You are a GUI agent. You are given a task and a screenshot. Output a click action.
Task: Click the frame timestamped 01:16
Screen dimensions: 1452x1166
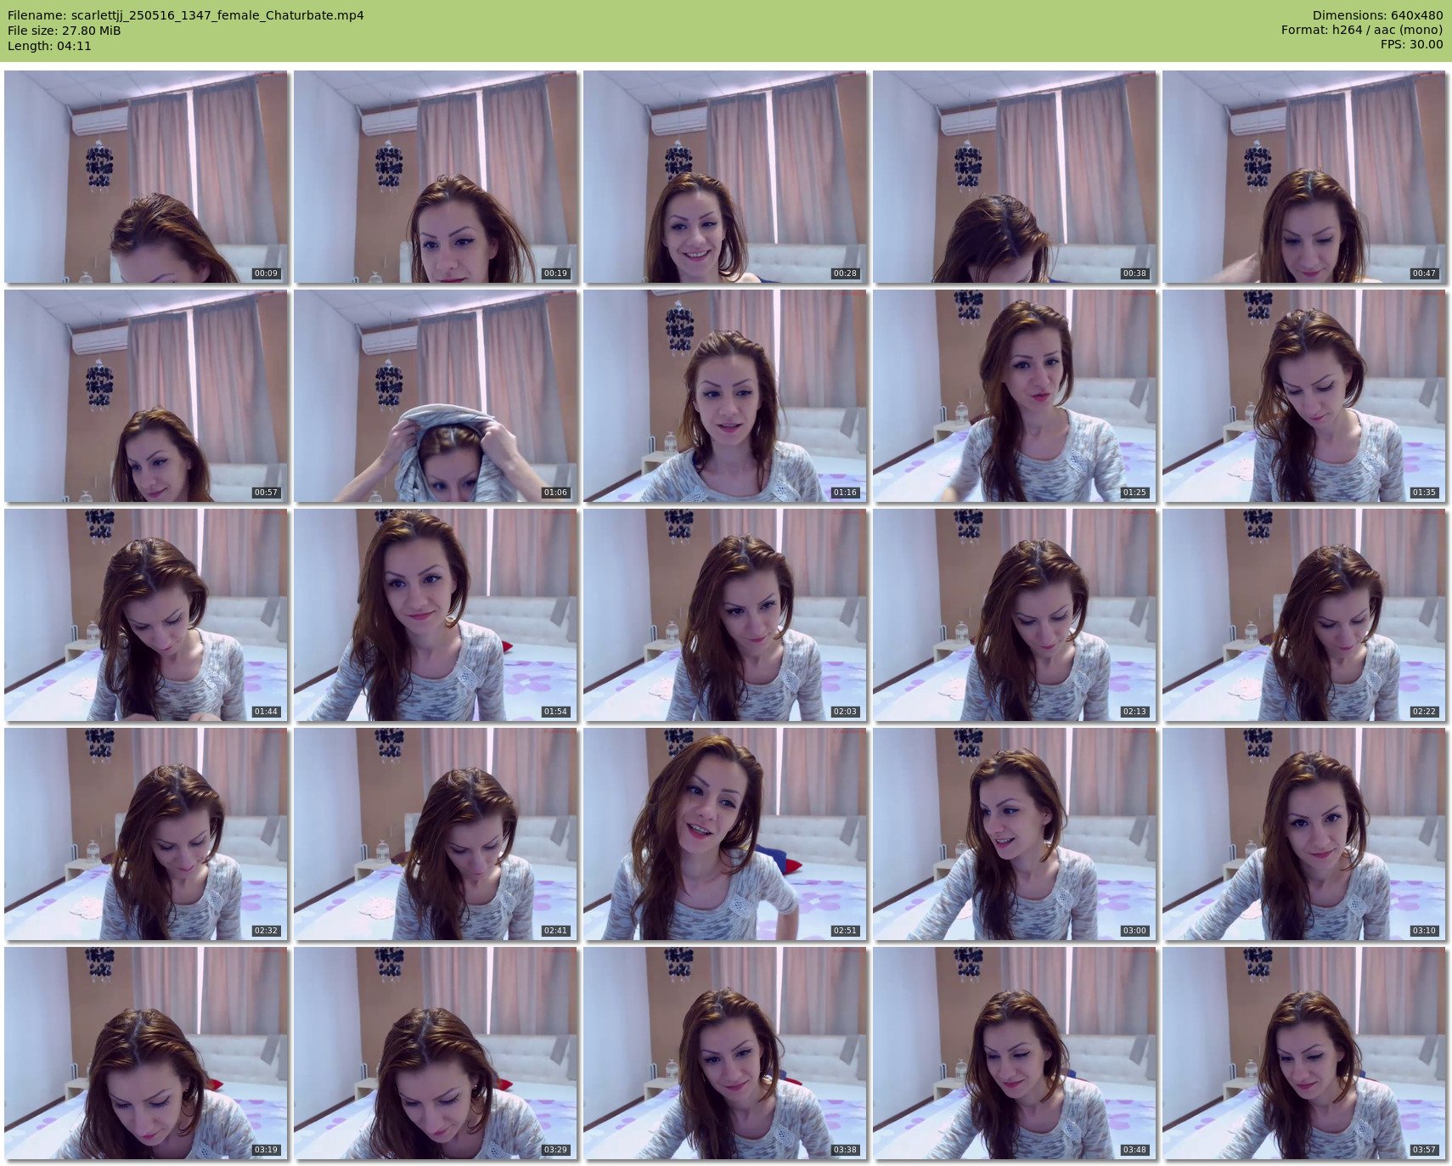pos(725,396)
